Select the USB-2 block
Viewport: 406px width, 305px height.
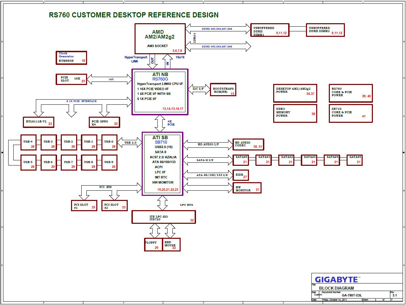point(69,142)
